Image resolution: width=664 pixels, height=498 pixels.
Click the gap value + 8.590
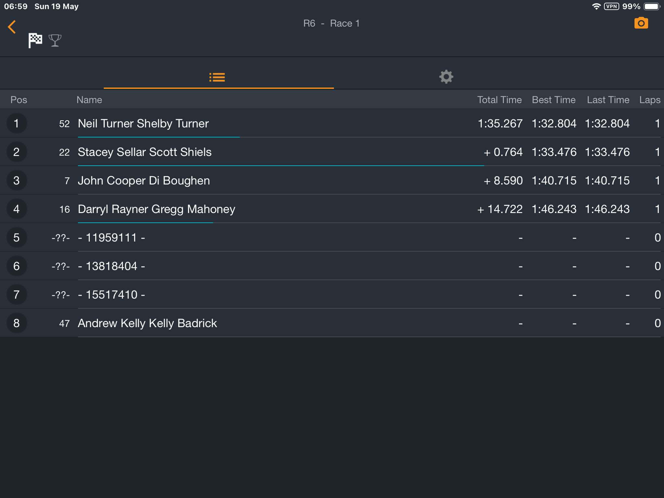(503, 181)
